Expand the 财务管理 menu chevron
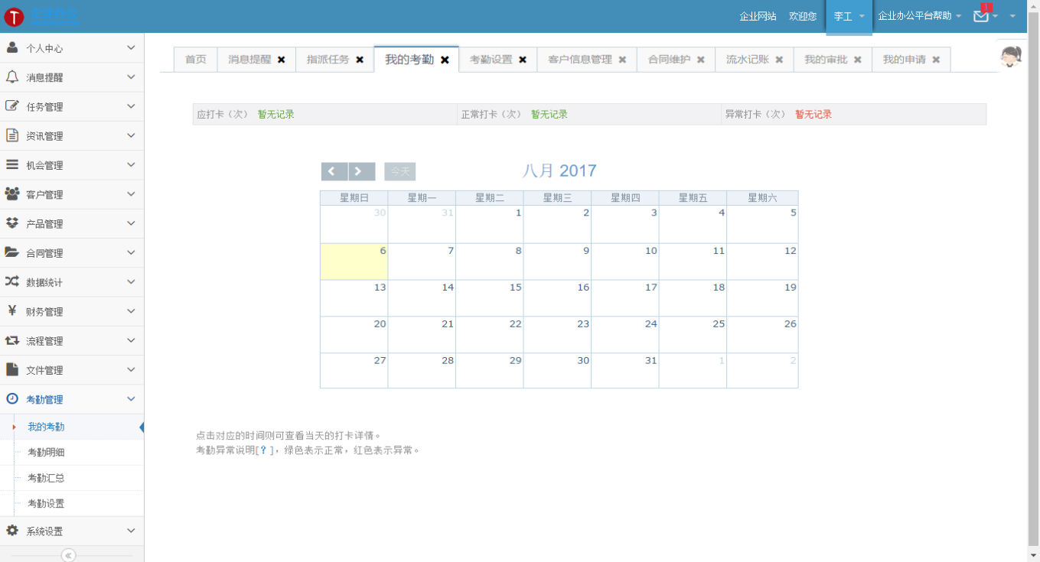Image resolution: width=1040 pixels, height=562 pixels. [x=131, y=311]
